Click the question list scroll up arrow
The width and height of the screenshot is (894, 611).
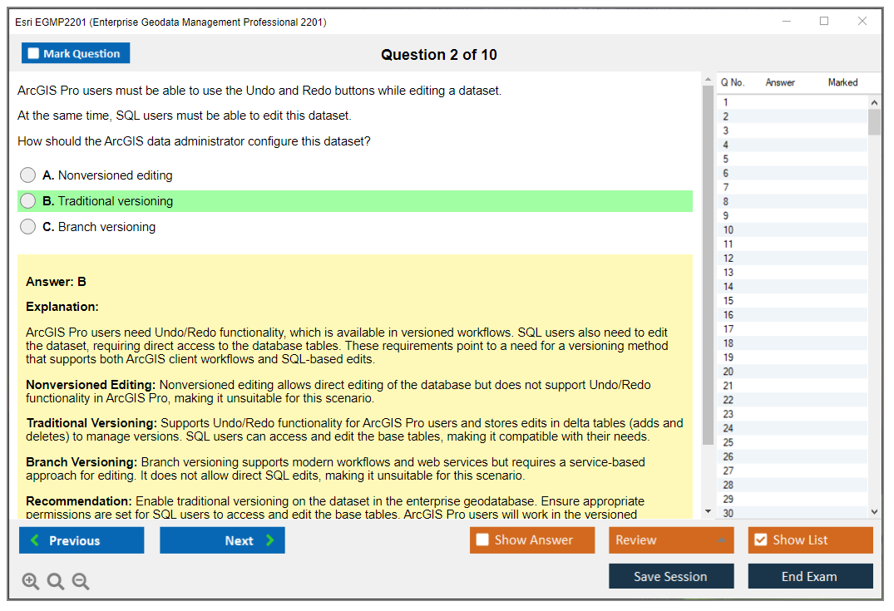pyautogui.click(x=874, y=102)
